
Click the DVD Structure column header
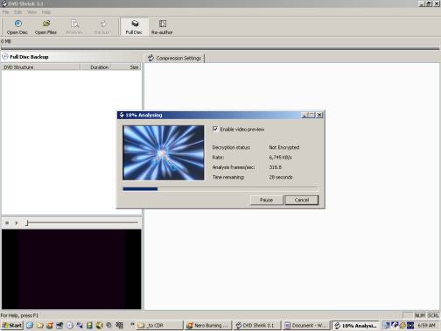pos(41,67)
